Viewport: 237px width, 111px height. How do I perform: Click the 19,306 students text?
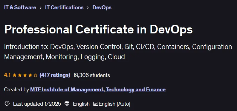91,75
